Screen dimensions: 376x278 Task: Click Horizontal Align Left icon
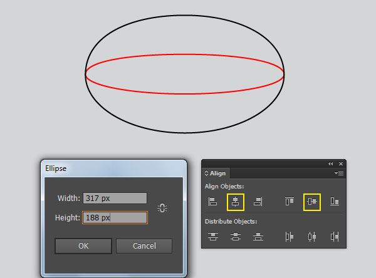tap(212, 202)
